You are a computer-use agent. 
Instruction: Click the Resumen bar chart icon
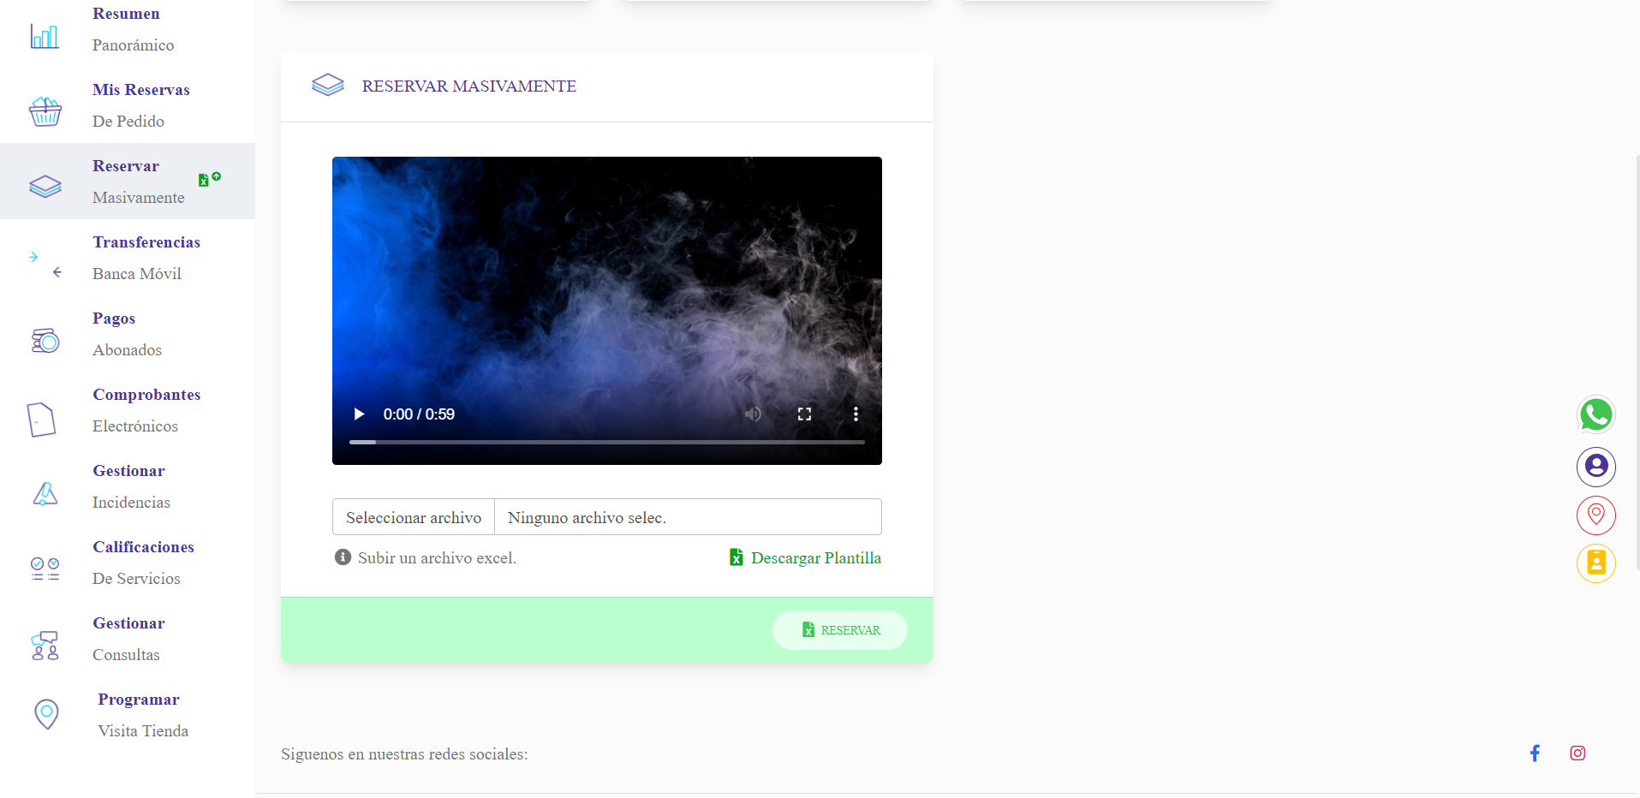[x=45, y=36]
